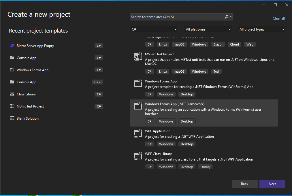
Task: Open the All project types dropdown
Action: [262, 29]
